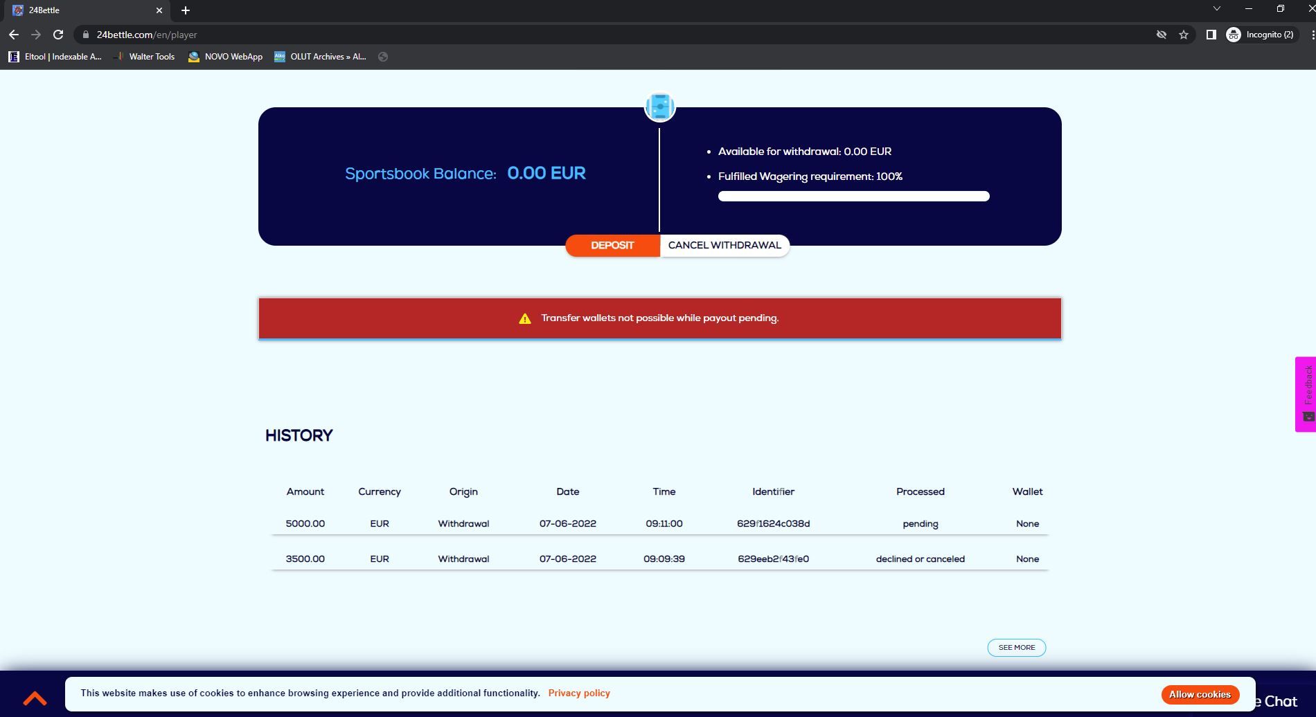Click the Currency column header

click(x=380, y=491)
